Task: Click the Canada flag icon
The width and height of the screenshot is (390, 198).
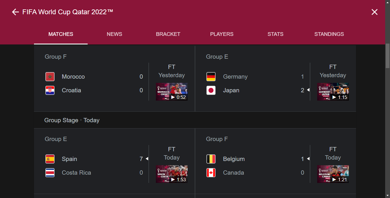Action: coord(211,173)
